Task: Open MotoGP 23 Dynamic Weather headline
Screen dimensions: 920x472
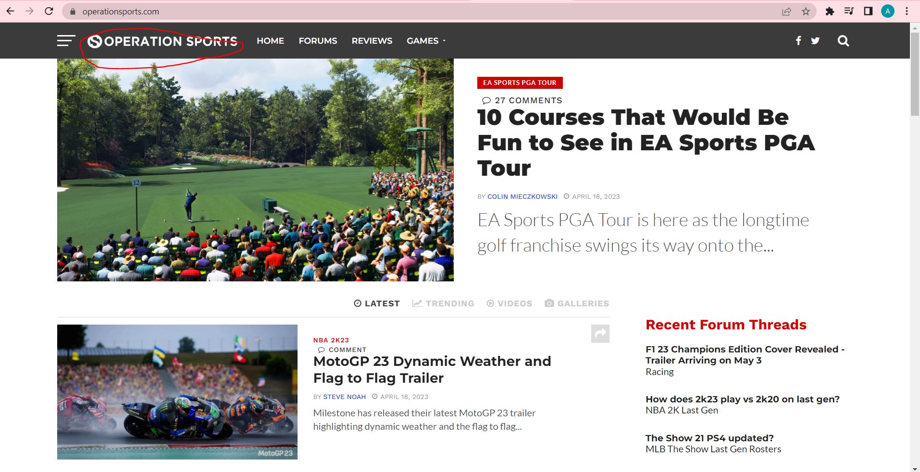Action: [x=432, y=369]
